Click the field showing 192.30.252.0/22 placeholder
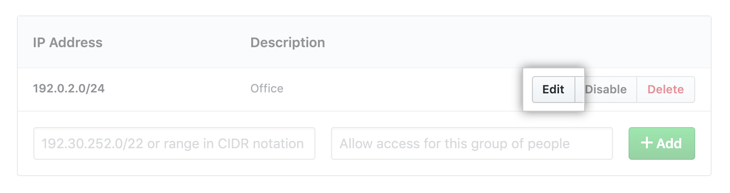Screen dimensions: 730x193 click(x=174, y=143)
